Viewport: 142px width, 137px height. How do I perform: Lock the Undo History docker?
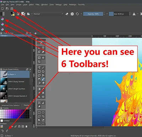pyautogui.click(x=1, y=33)
